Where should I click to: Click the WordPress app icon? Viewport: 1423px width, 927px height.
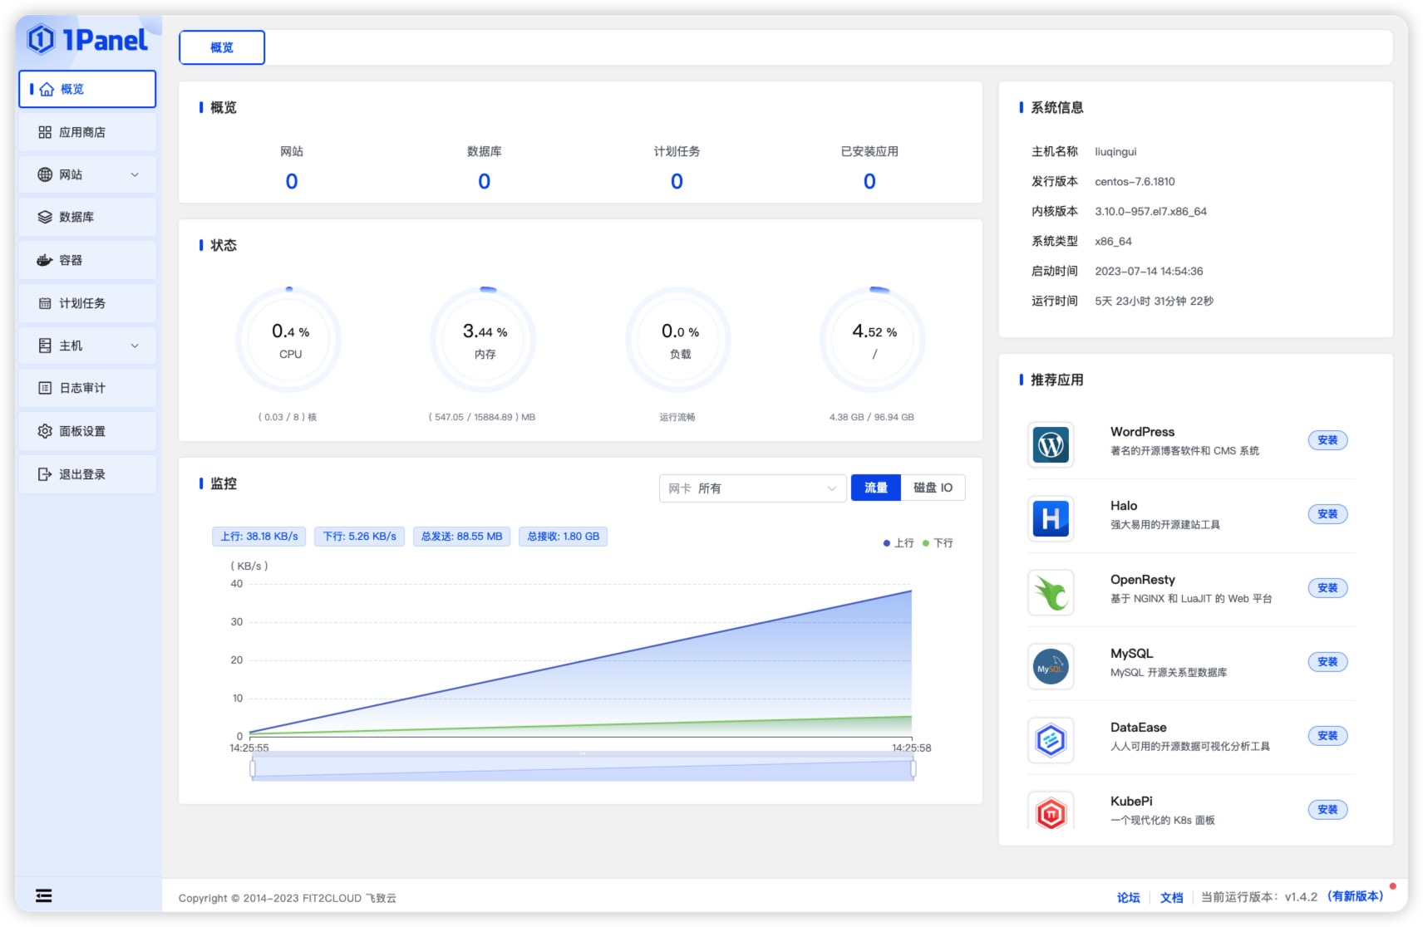pos(1051,445)
